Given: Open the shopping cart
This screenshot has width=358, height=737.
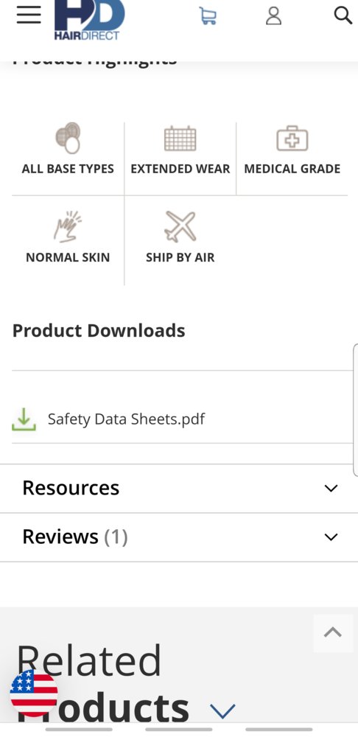Looking at the screenshot, I should pyautogui.click(x=208, y=15).
